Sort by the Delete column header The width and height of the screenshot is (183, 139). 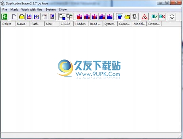[x=8, y=24]
